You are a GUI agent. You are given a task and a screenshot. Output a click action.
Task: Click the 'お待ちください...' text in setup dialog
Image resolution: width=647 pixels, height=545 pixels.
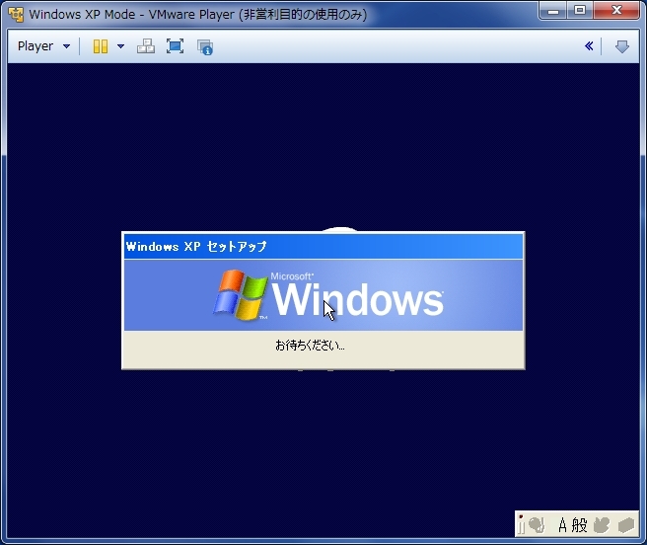pyautogui.click(x=310, y=345)
